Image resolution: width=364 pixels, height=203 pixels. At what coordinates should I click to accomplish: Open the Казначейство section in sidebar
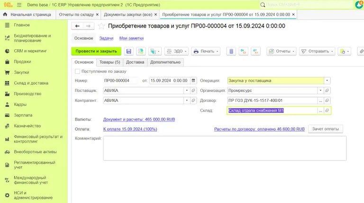click(x=26, y=126)
